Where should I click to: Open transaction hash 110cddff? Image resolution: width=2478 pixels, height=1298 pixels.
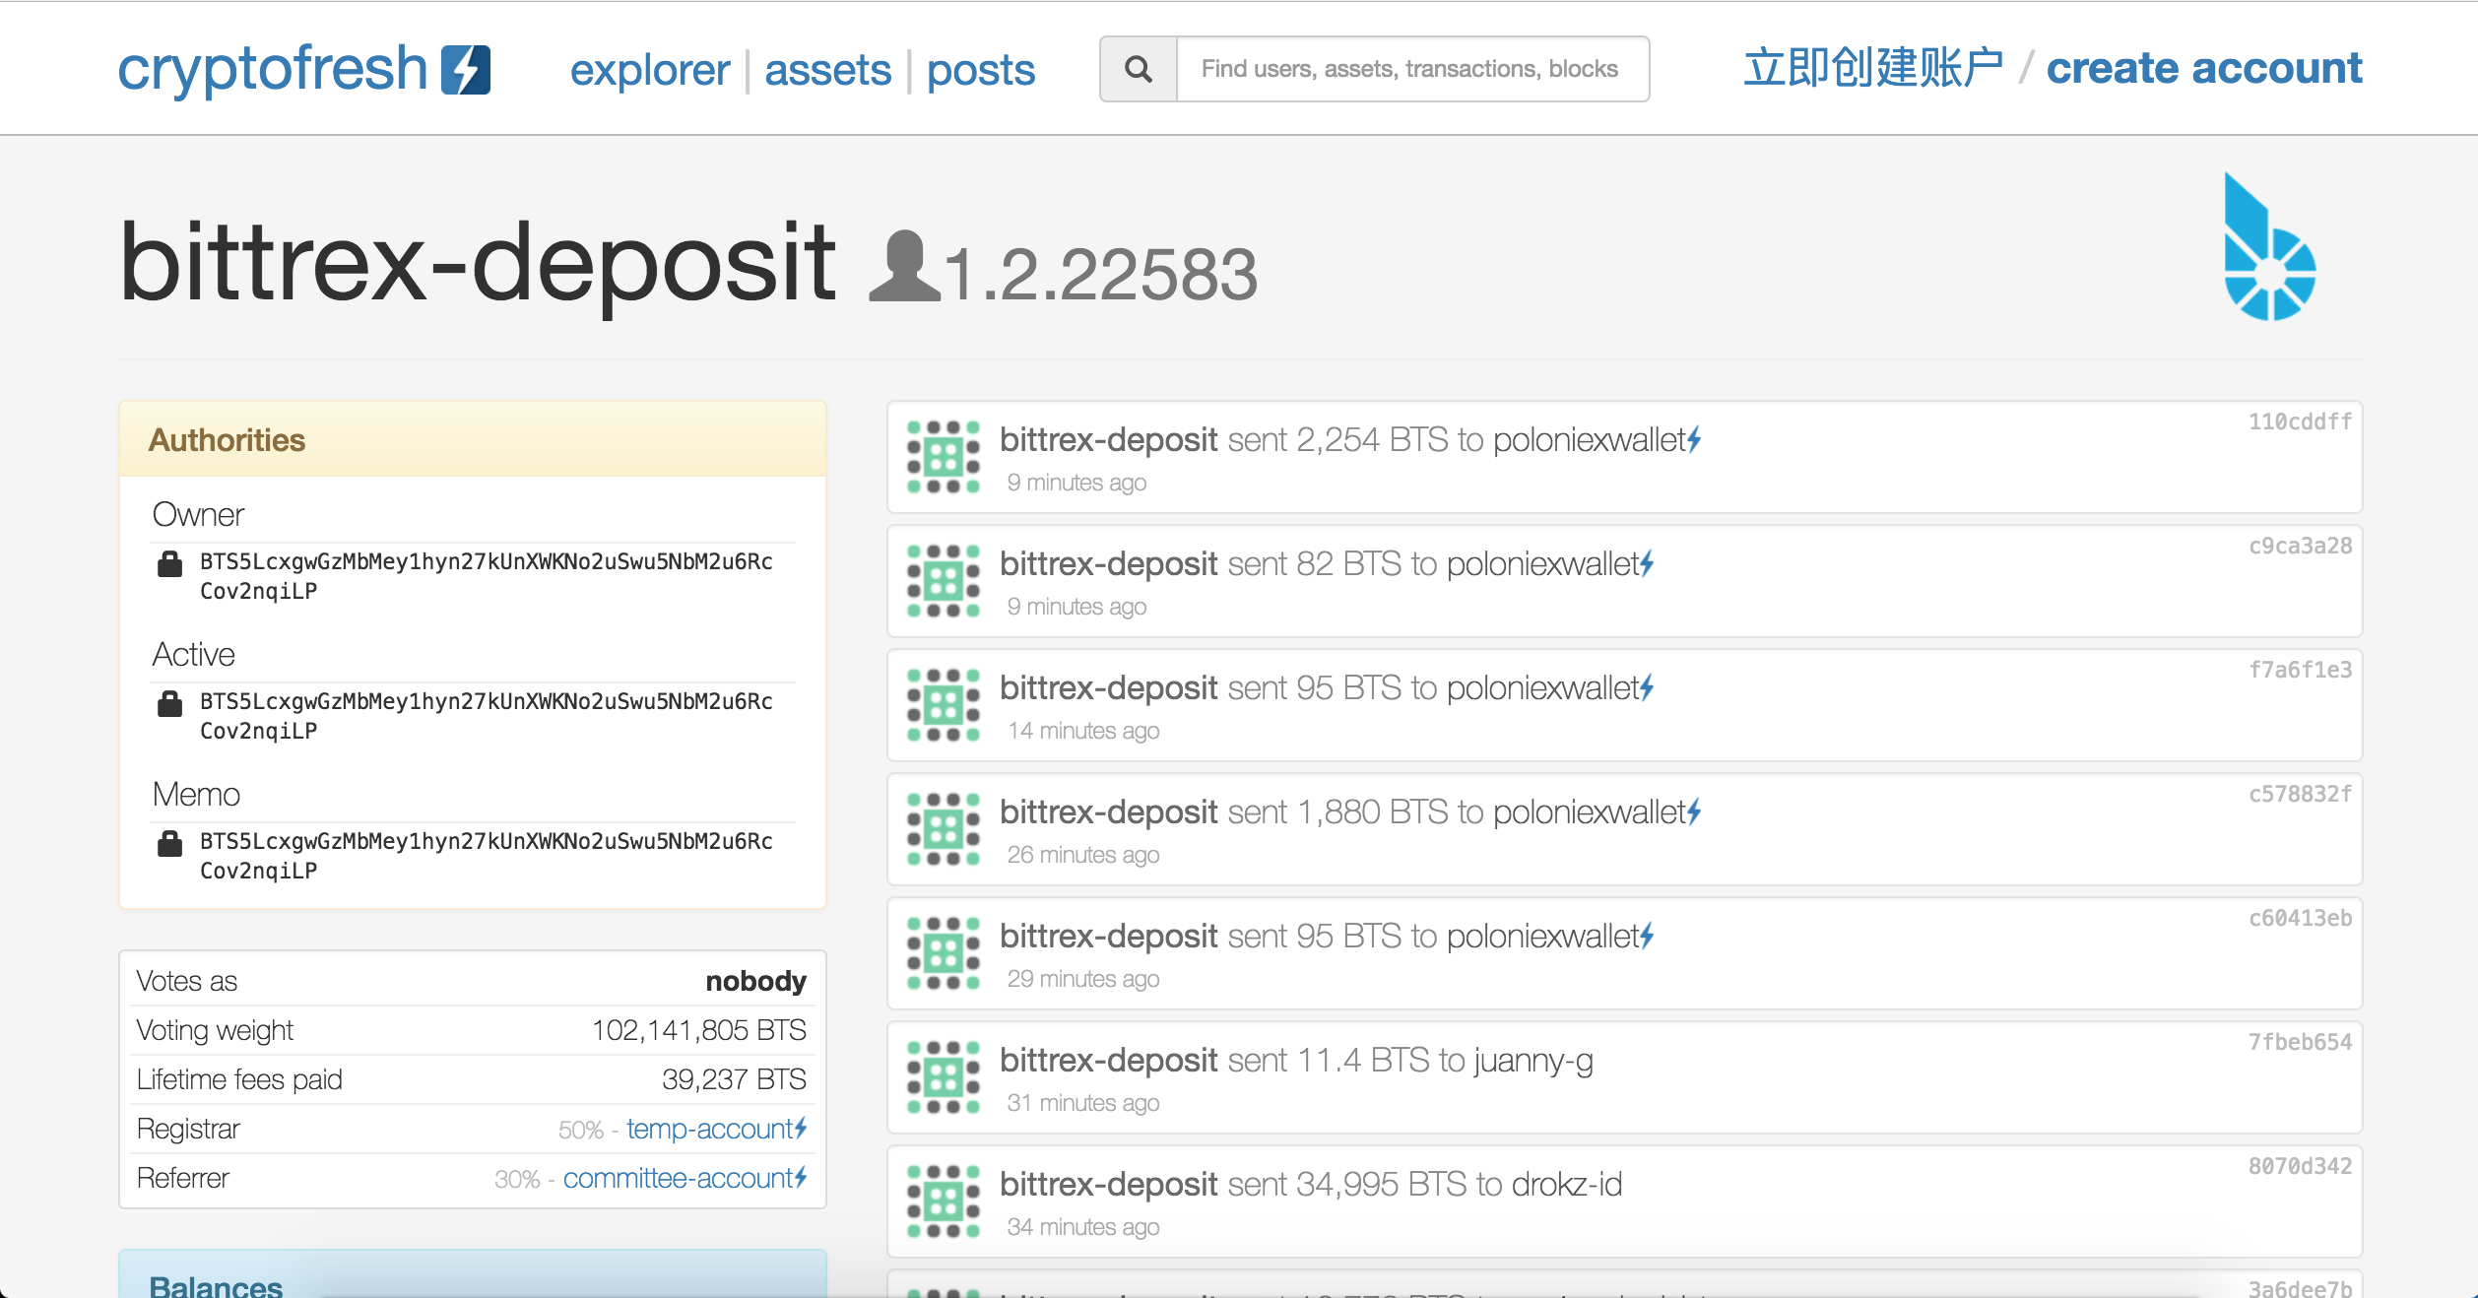pyautogui.click(x=2300, y=422)
